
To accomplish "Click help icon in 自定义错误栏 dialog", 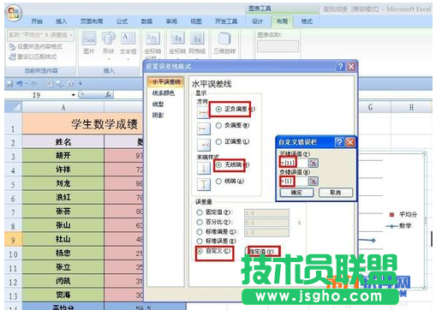I will tap(339, 142).
